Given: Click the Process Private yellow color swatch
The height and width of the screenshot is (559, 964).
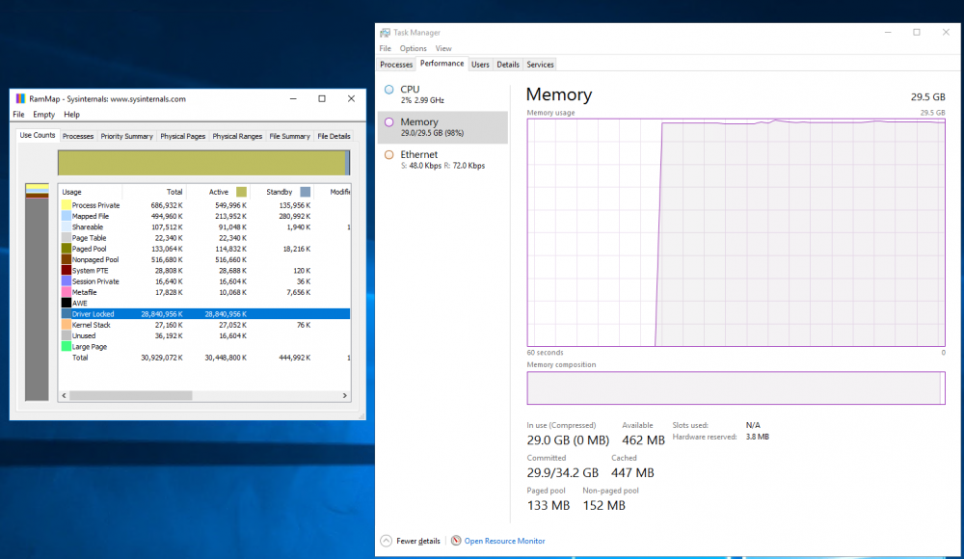Looking at the screenshot, I should point(66,205).
